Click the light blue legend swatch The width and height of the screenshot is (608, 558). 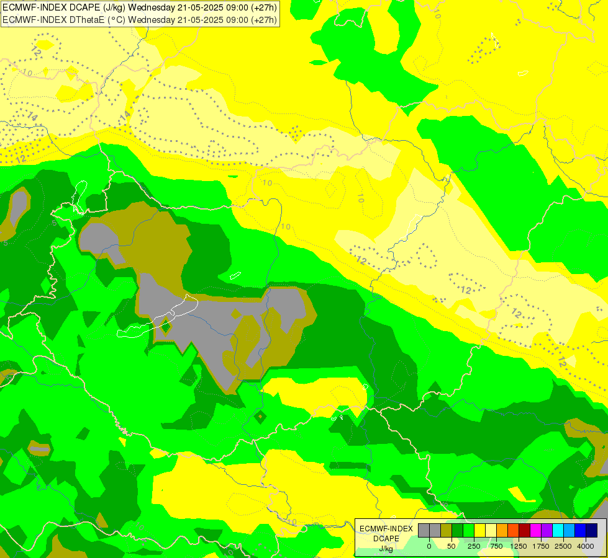click(569, 530)
